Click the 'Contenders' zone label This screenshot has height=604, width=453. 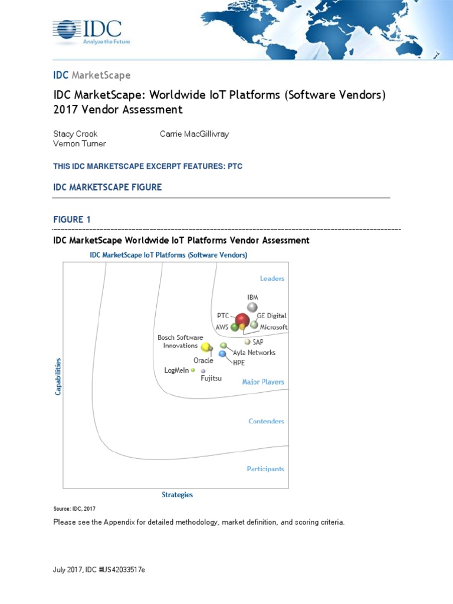point(266,421)
